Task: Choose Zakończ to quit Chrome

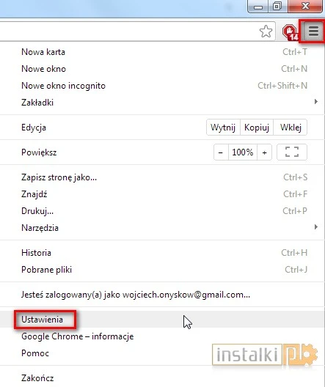Action: 162,378
